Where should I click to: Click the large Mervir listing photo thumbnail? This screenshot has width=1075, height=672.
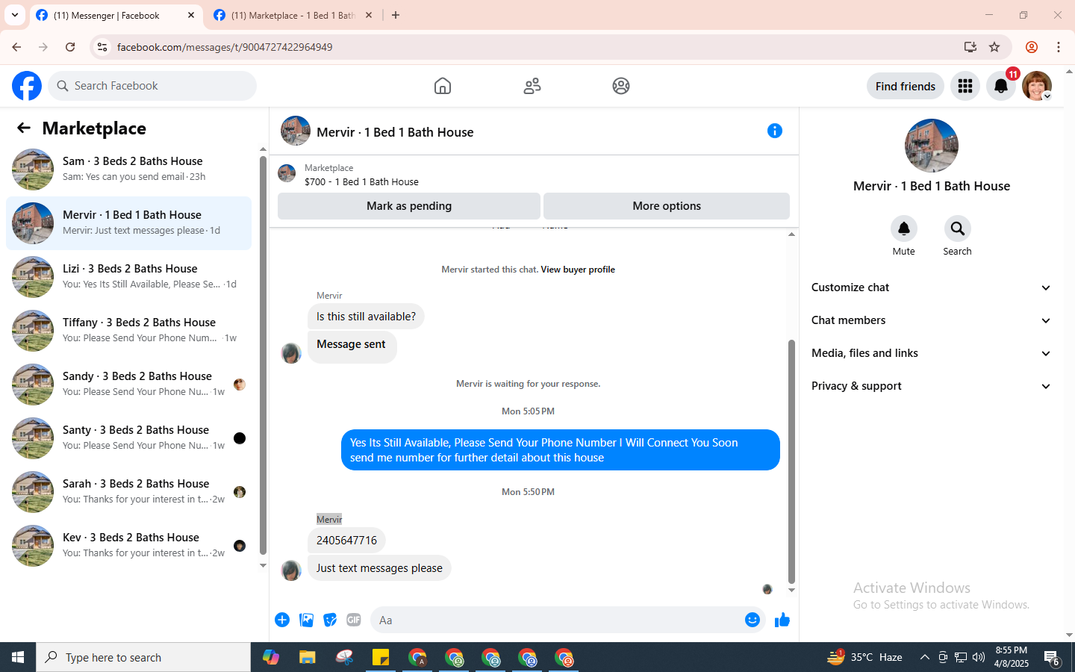[932, 146]
